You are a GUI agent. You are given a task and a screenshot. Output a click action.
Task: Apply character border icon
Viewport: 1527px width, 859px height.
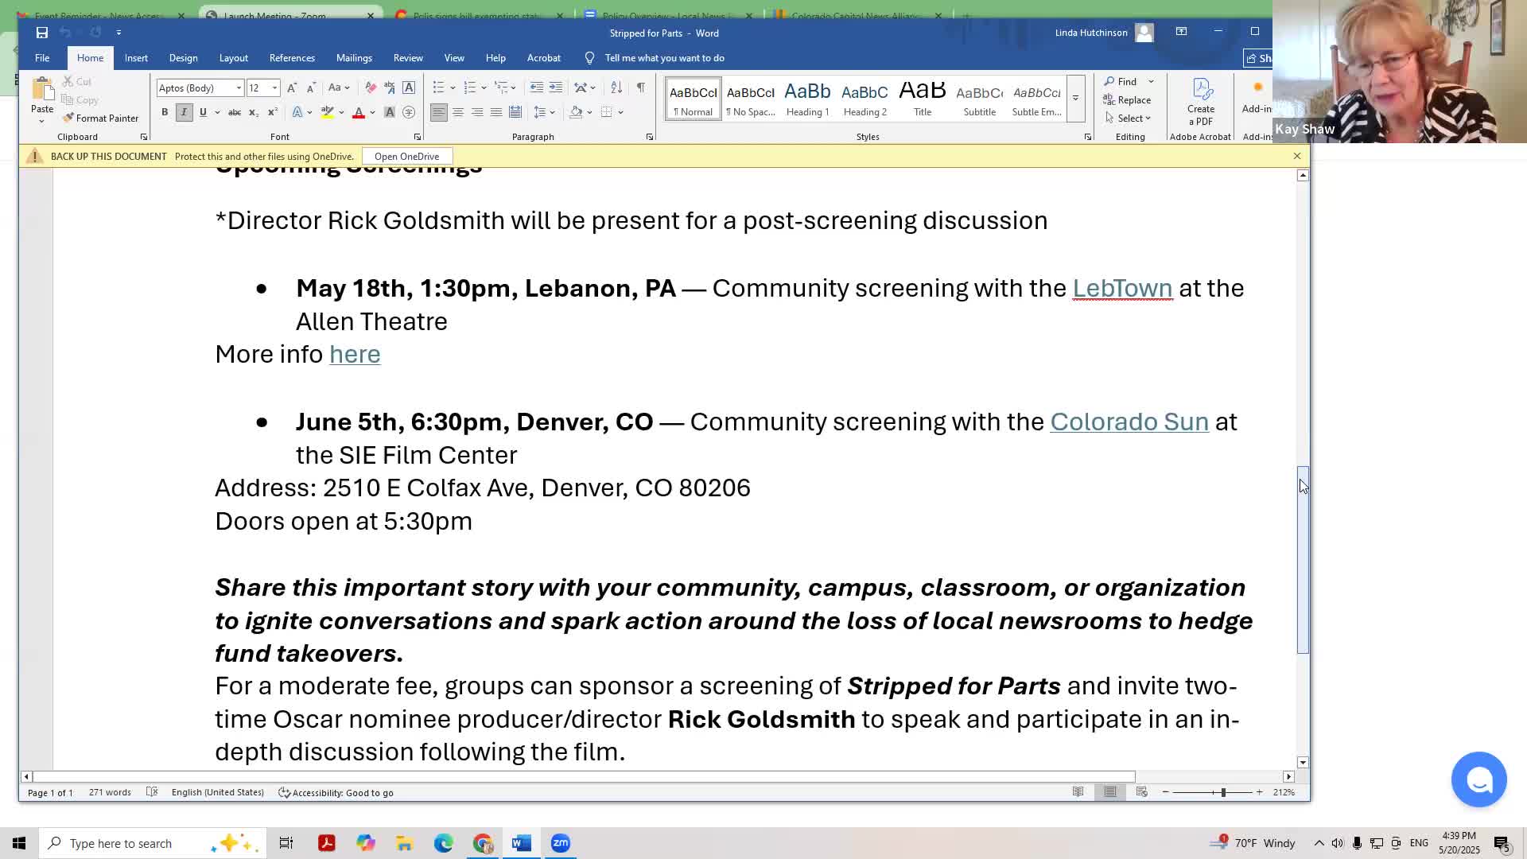pyautogui.click(x=409, y=87)
